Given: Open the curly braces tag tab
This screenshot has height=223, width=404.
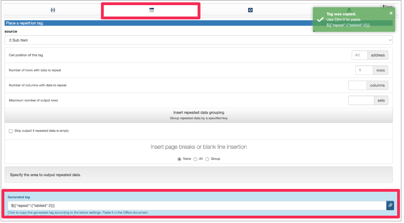Looking at the screenshot, I should click(53, 10).
